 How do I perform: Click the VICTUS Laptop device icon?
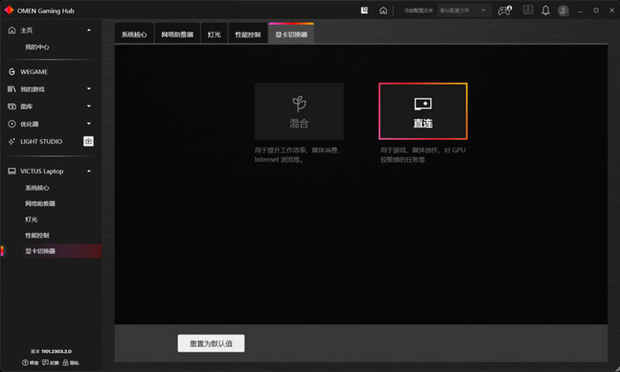point(12,171)
